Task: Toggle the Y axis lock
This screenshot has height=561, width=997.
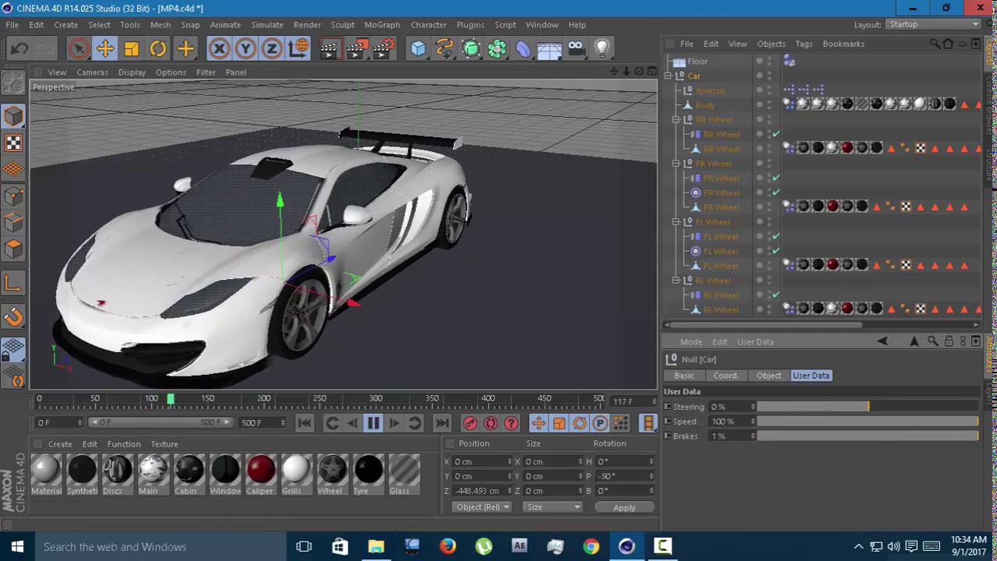Action: pyautogui.click(x=245, y=49)
